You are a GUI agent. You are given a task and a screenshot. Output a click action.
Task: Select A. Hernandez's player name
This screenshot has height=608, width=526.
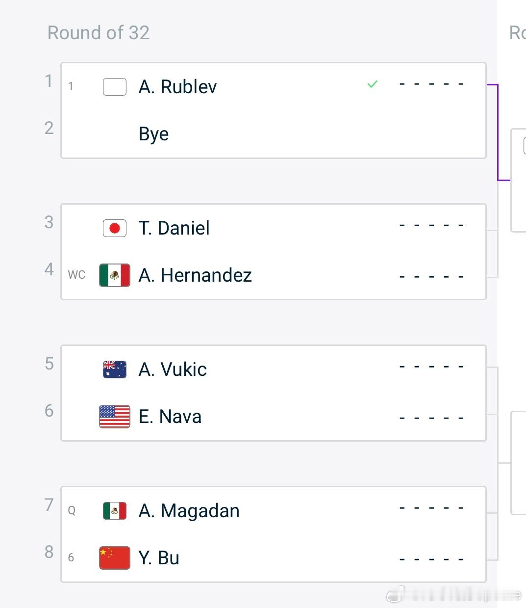(x=195, y=275)
